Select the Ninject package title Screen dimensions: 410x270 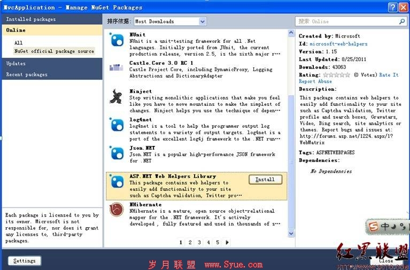(141, 91)
